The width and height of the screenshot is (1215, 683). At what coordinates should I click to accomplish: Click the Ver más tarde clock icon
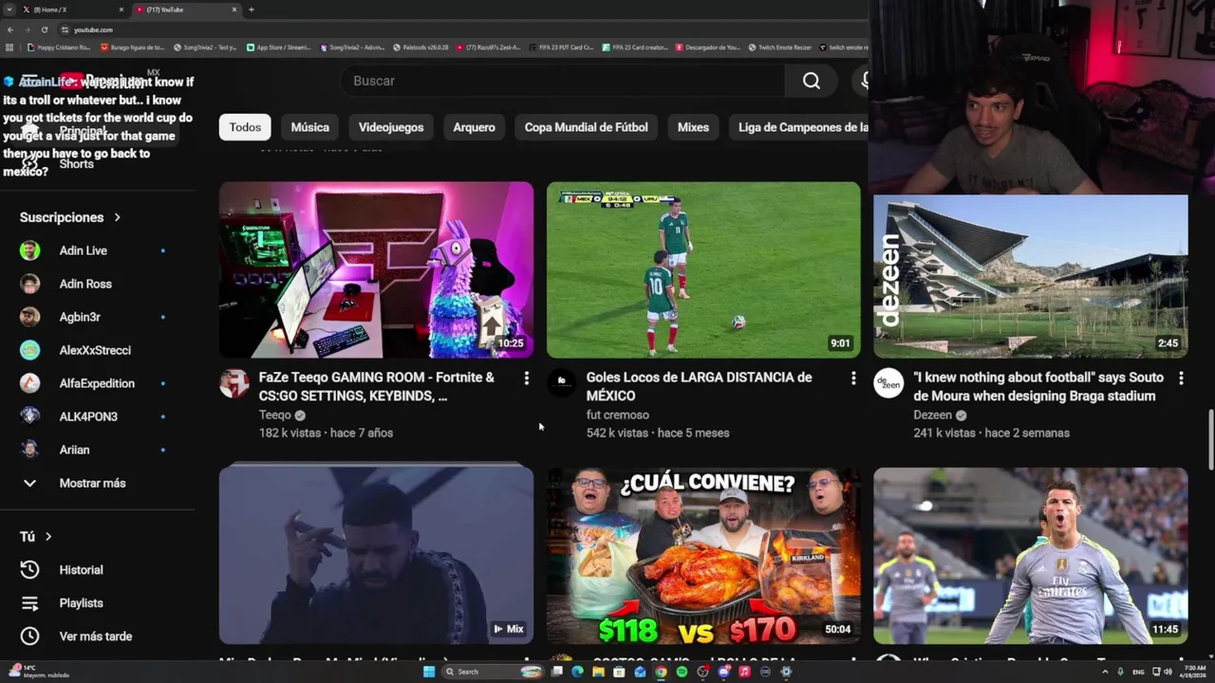point(29,637)
